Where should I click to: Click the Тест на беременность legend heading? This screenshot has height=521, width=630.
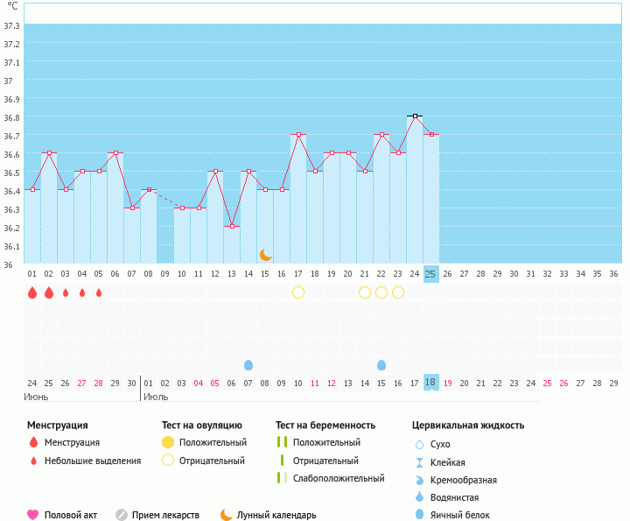pyautogui.click(x=325, y=426)
